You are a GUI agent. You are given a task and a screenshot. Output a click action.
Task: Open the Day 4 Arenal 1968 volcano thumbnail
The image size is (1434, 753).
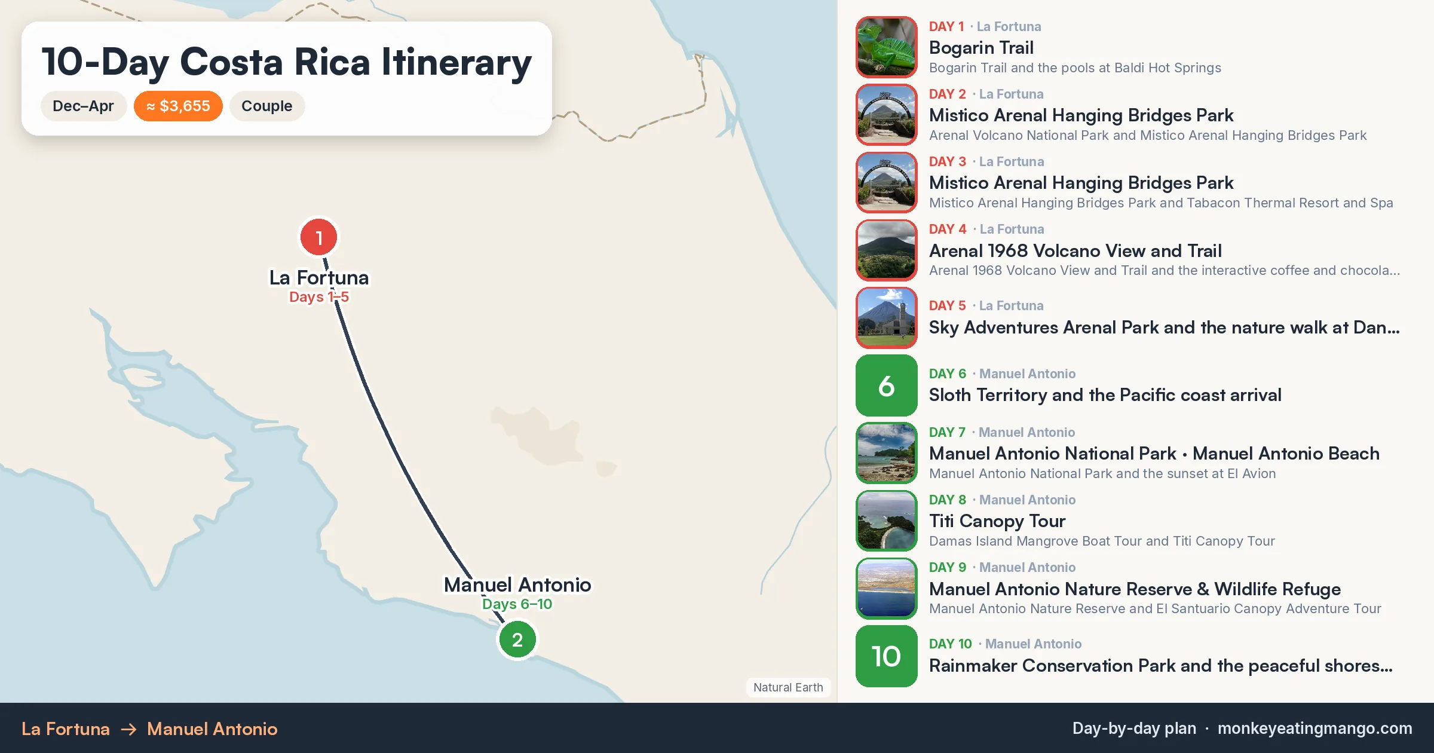(886, 250)
